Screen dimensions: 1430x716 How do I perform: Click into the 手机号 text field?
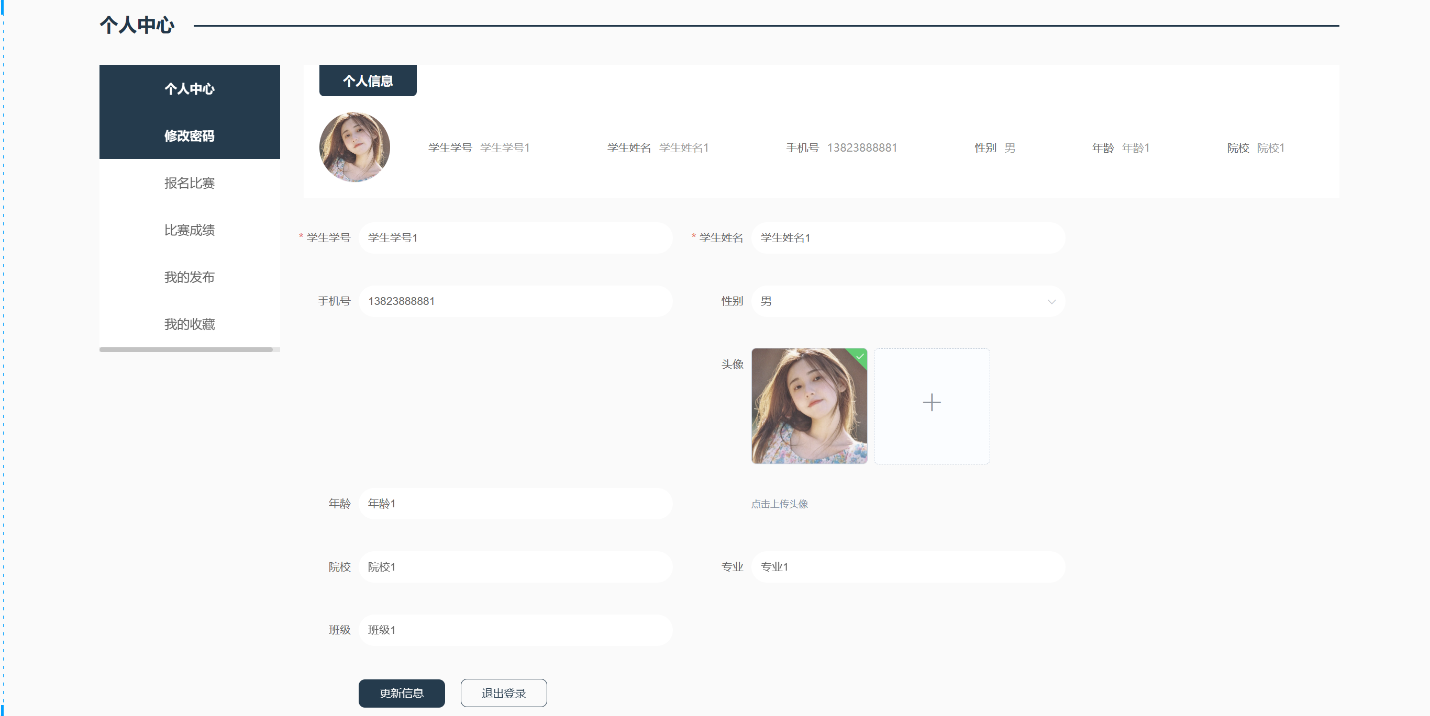point(515,301)
